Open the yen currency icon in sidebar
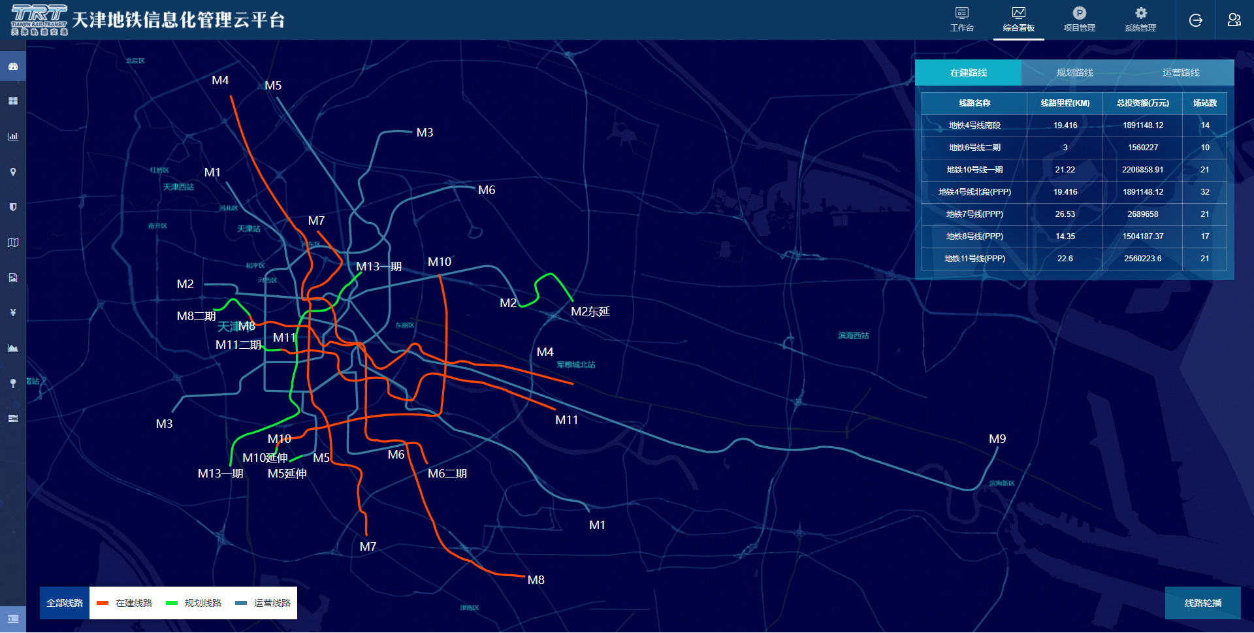1254x633 pixels. point(13,313)
